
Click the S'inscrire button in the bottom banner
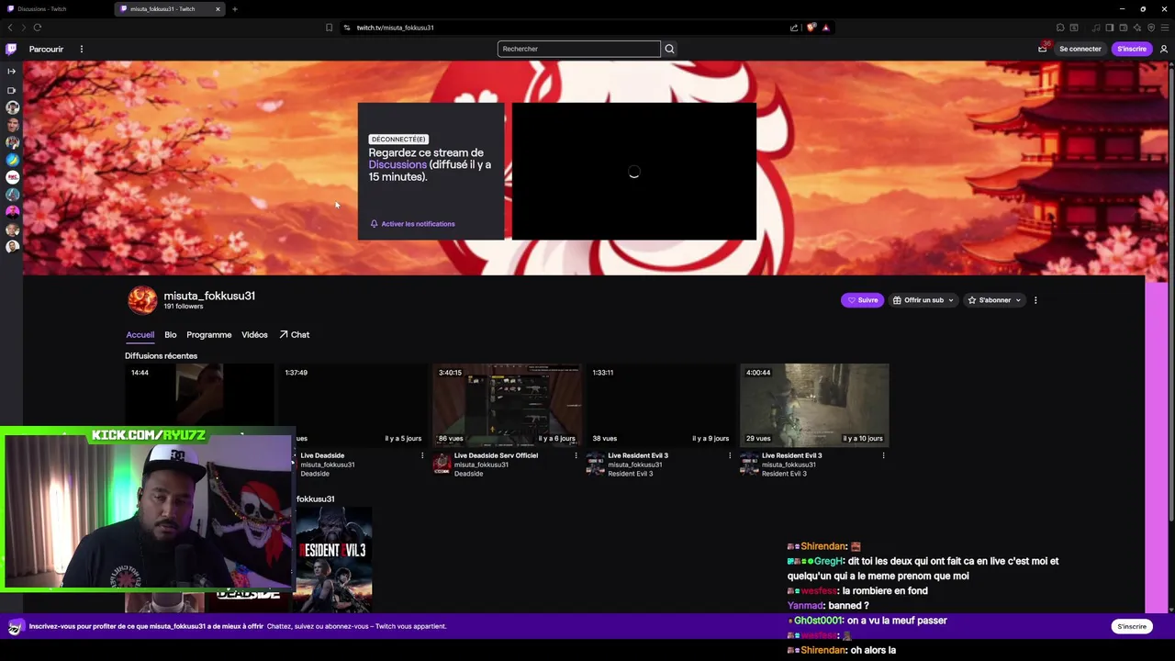(1131, 626)
